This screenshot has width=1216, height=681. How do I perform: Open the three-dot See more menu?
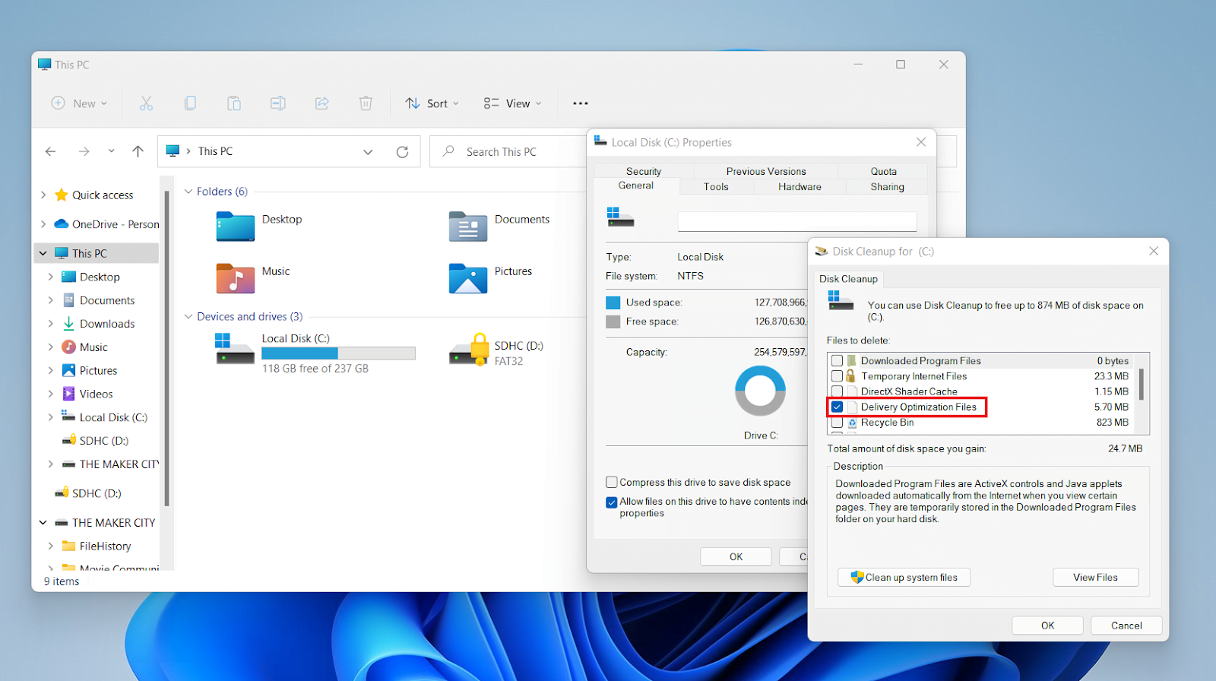coord(581,103)
